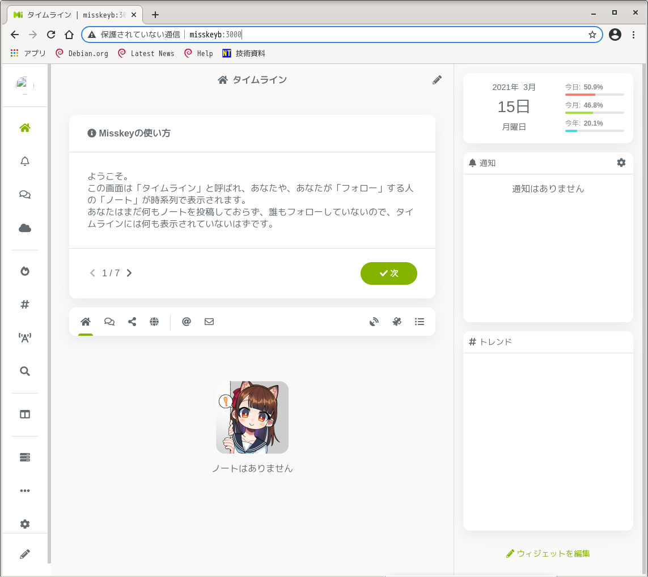
Task: Click insecure connection warning icon
Action: tap(92, 35)
